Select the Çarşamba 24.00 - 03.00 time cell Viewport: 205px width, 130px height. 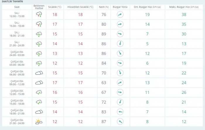[17, 53]
